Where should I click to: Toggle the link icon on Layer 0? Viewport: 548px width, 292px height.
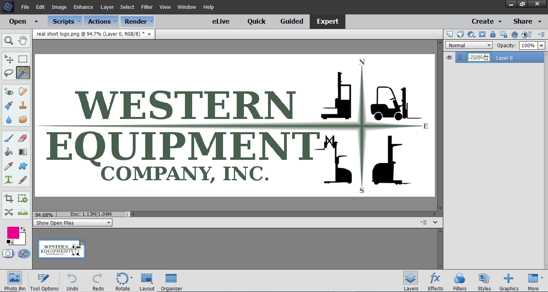[x=460, y=58]
